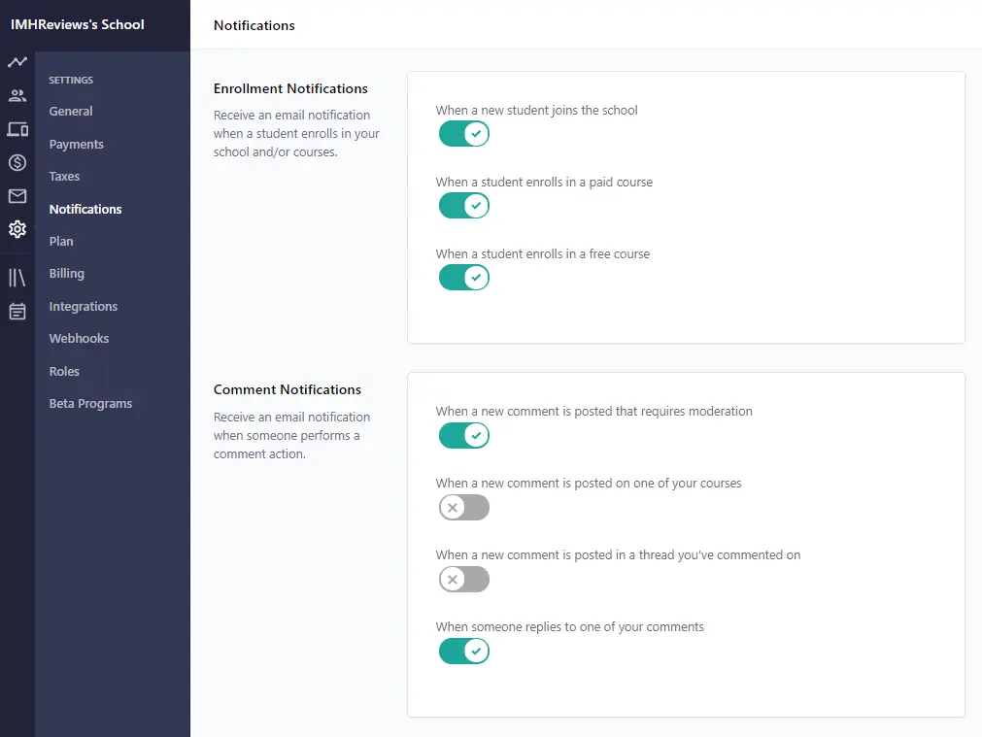Enable thread you've commented on notification
The image size is (982, 737).
[x=463, y=580]
